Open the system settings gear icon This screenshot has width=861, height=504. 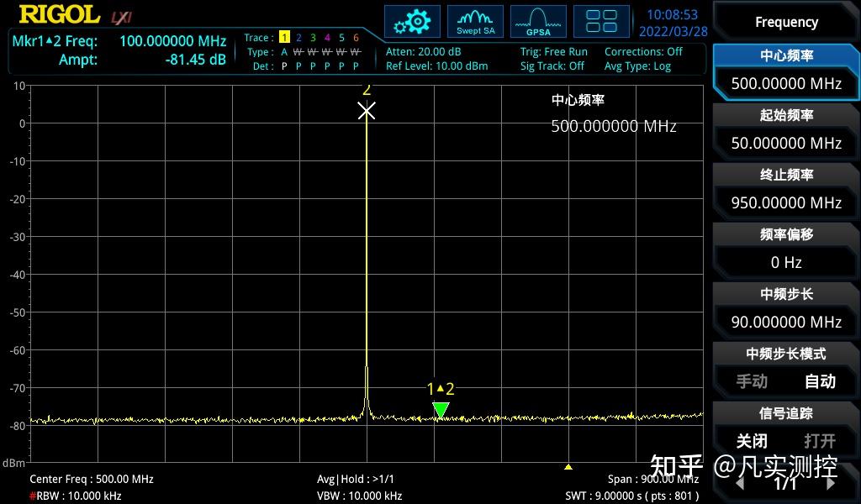[x=411, y=21]
